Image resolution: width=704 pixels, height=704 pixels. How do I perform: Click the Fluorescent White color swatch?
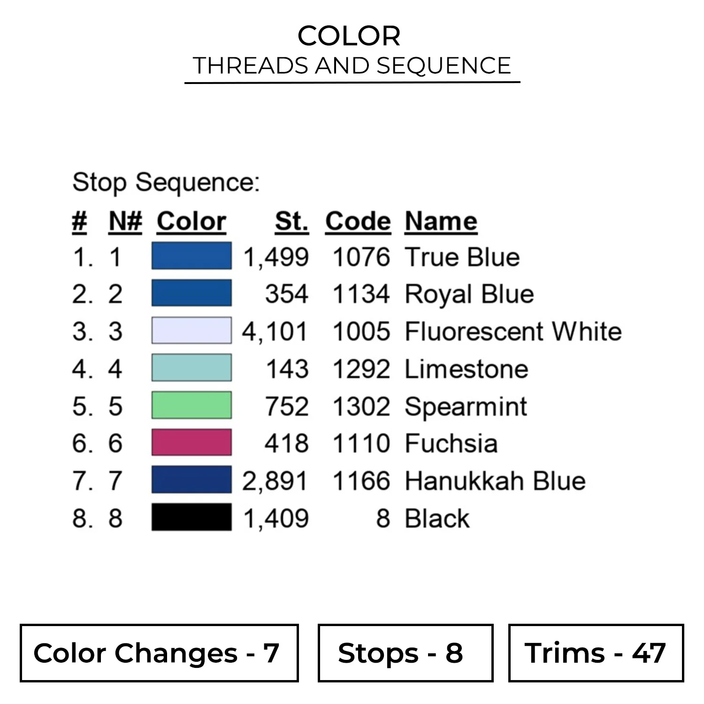pyautogui.click(x=191, y=330)
